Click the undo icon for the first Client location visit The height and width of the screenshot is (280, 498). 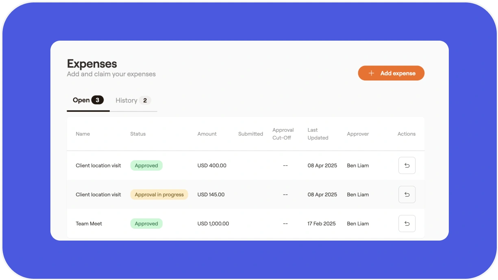click(x=407, y=165)
